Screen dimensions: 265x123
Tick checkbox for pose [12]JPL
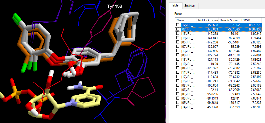[x=178, y=25]
